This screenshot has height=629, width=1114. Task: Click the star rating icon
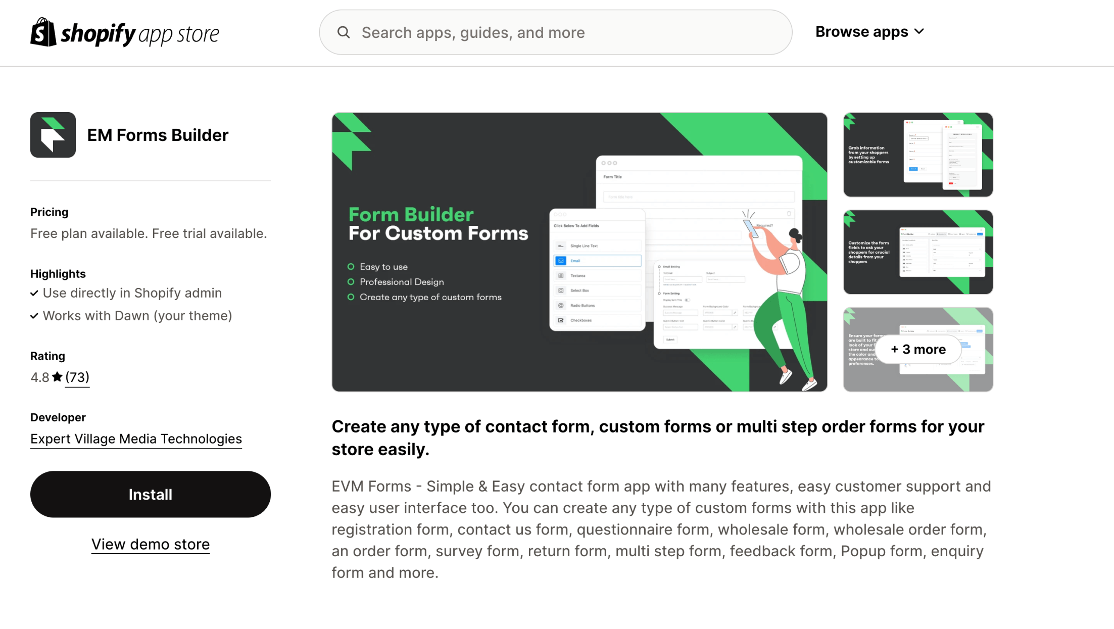[x=57, y=376]
